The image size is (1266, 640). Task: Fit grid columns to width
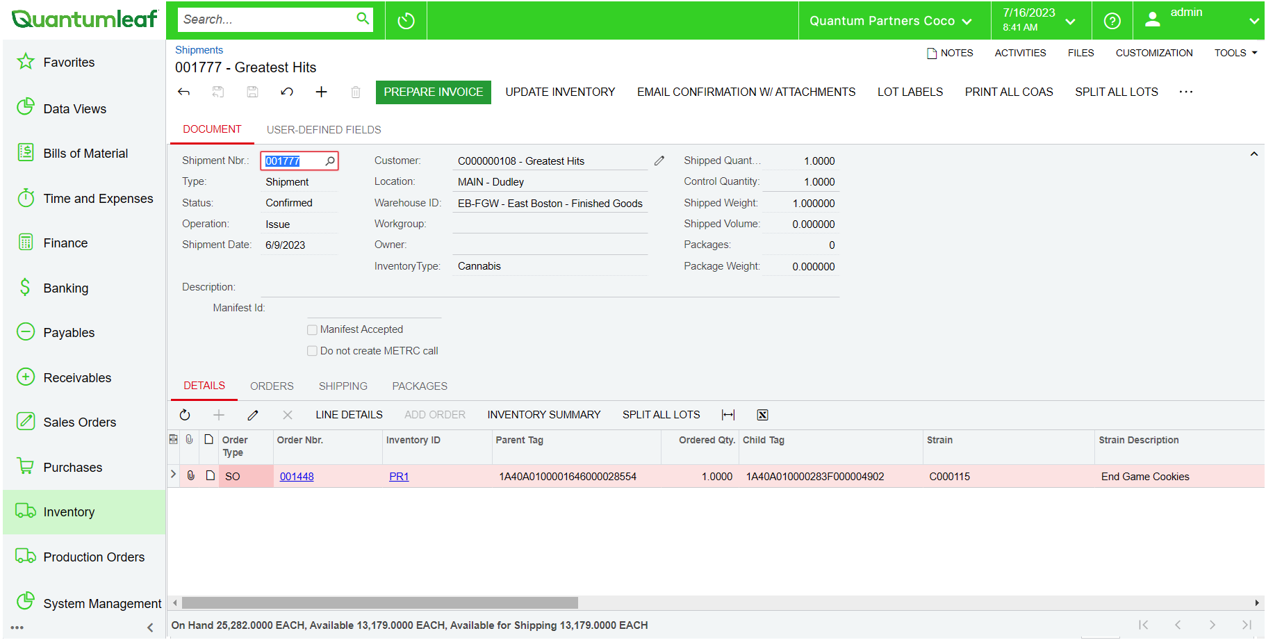(728, 415)
